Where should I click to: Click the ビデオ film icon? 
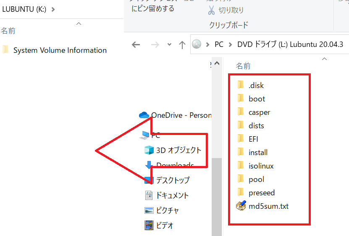point(149,226)
